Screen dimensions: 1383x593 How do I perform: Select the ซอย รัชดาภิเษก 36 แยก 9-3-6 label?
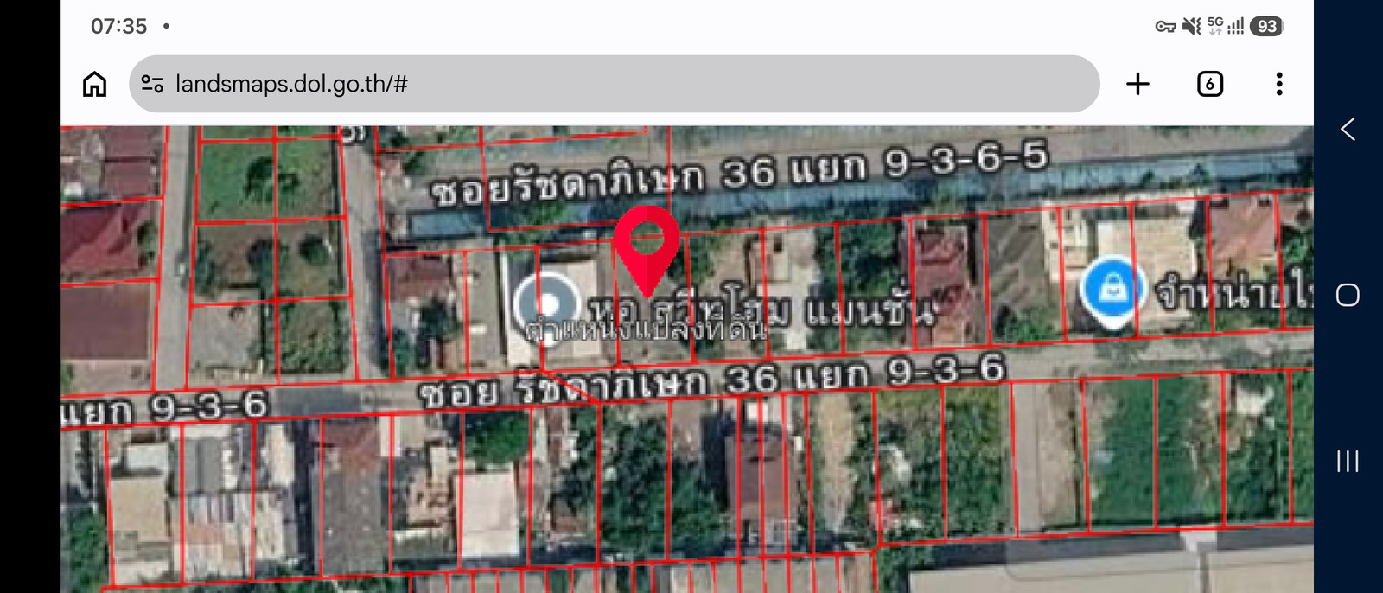tap(711, 383)
